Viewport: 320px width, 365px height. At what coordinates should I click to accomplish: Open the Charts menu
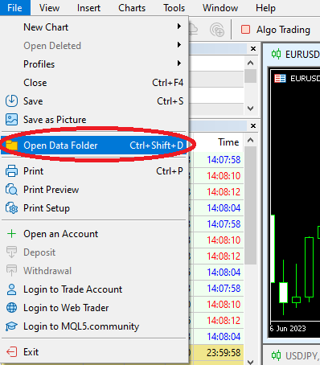(132, 8)
